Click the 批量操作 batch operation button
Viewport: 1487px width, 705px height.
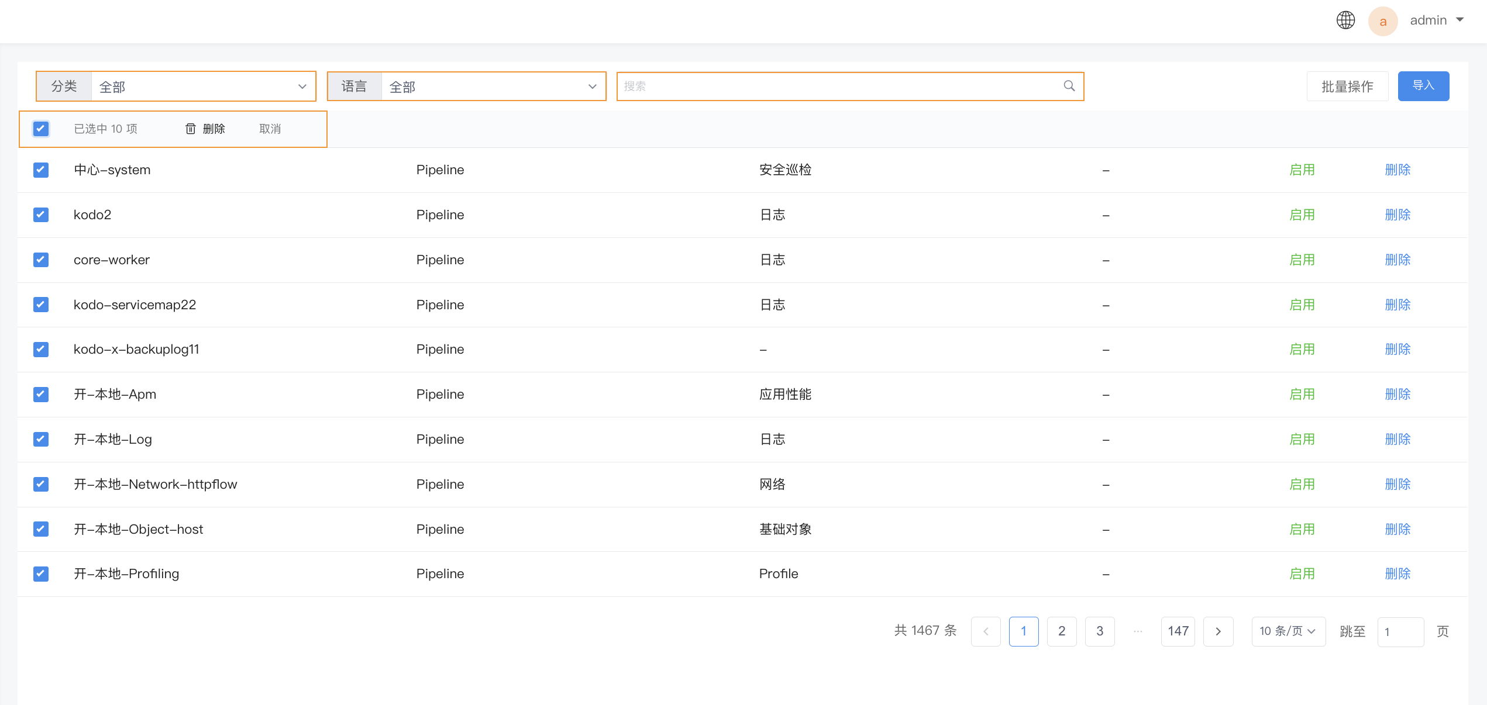point(1347,87)
